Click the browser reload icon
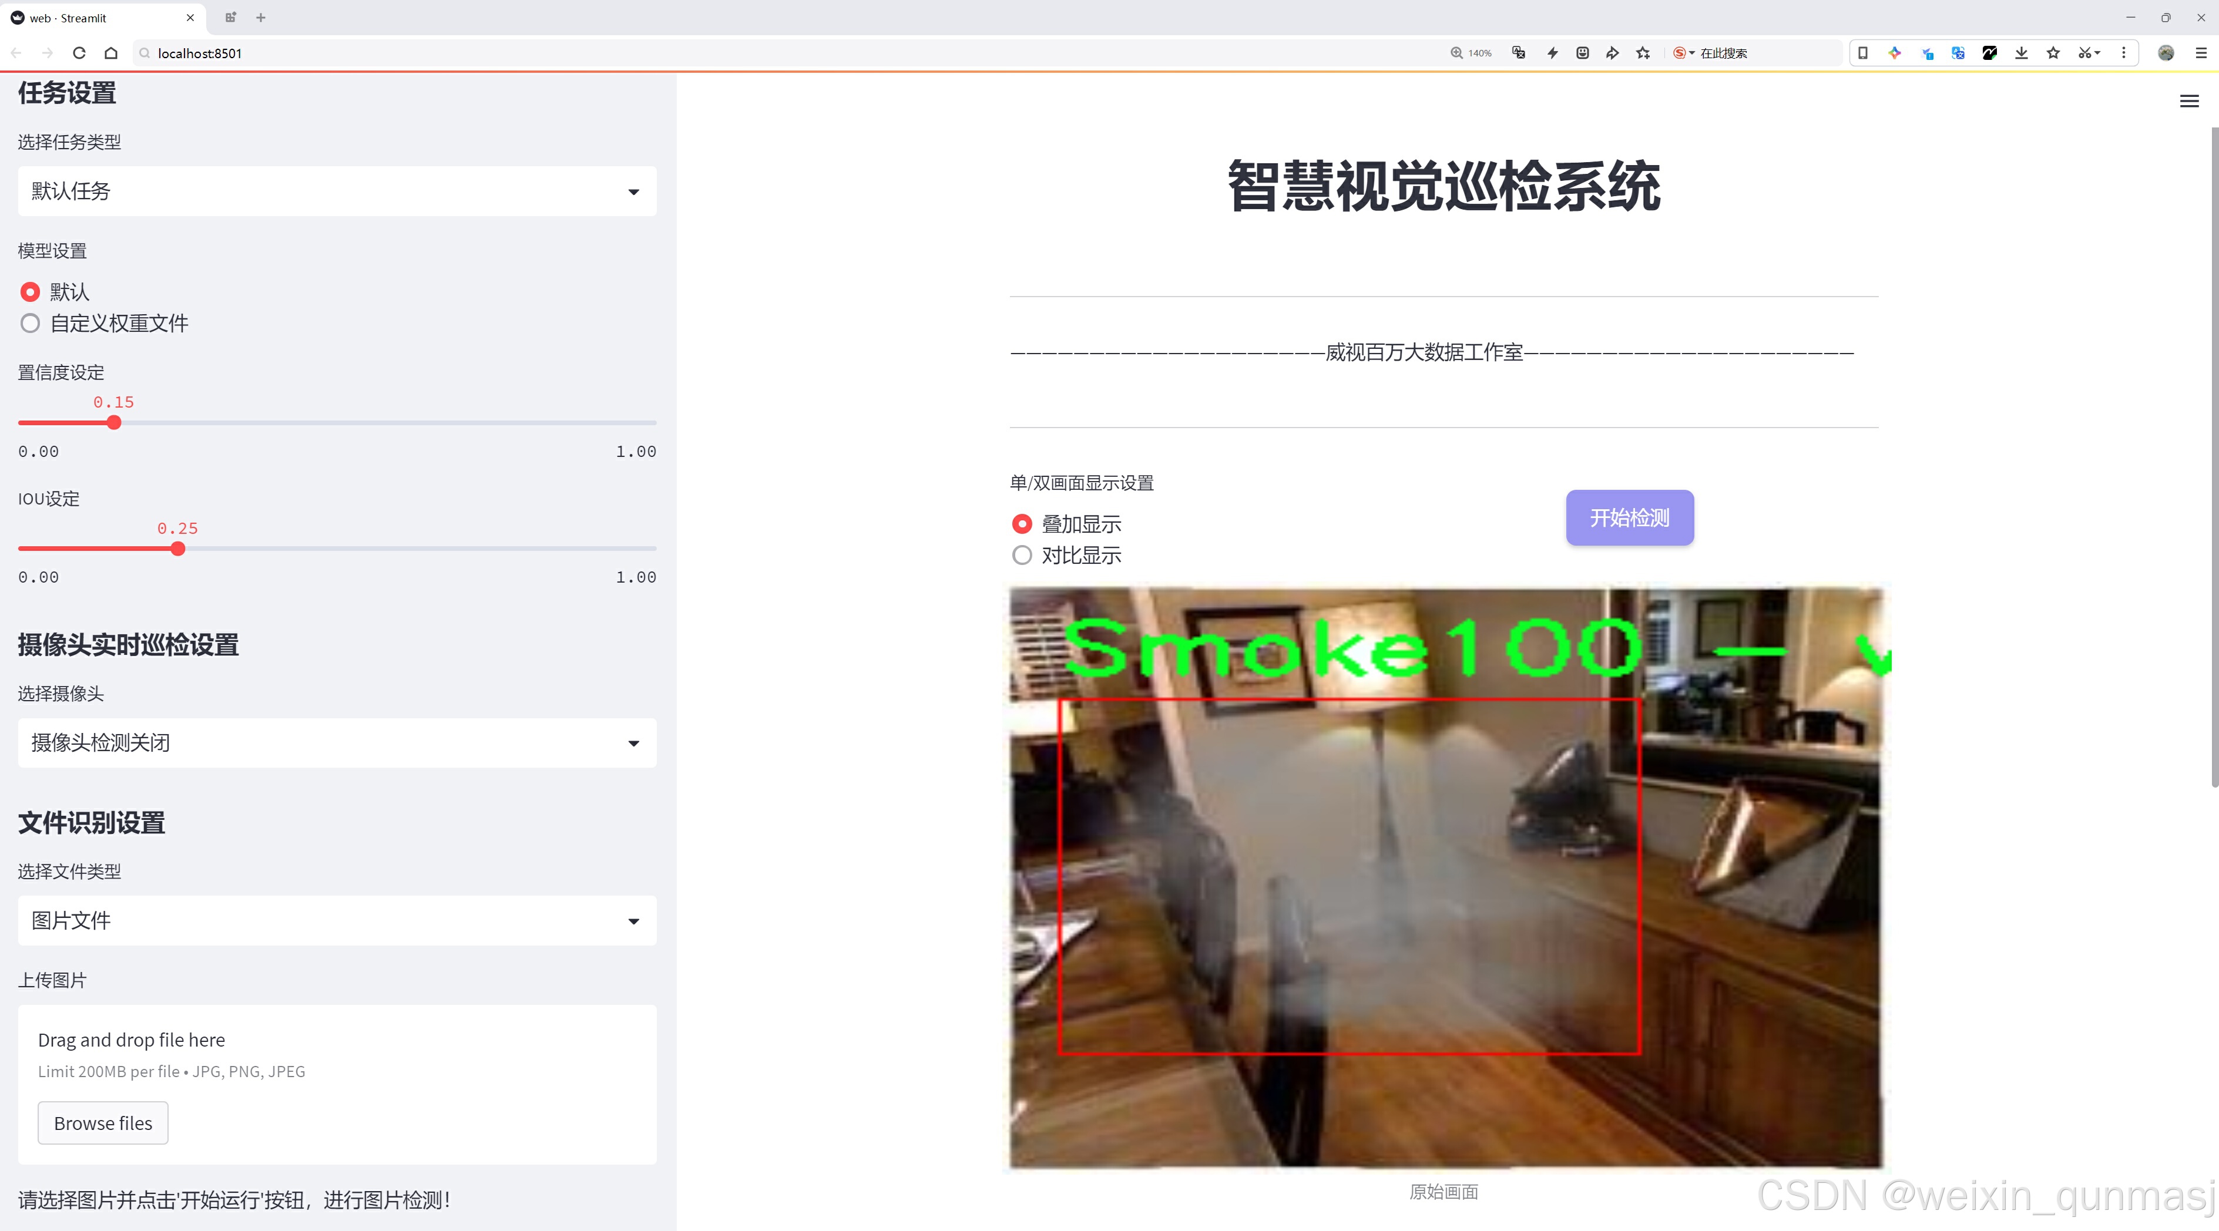 (x=79, y=53)
